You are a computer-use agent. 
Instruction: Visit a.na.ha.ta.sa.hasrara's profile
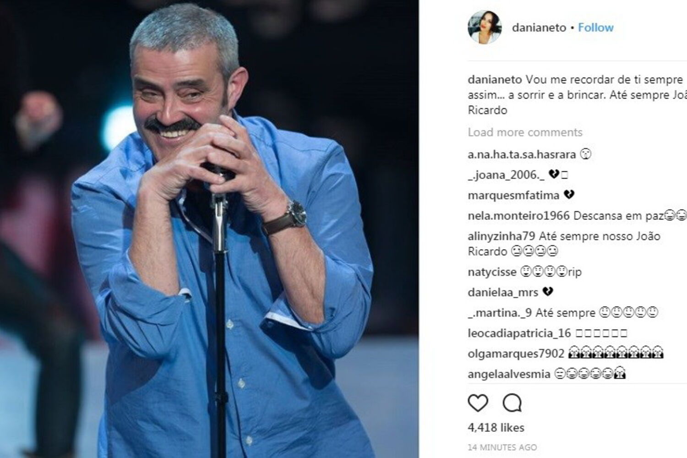(x=522, y=154)
